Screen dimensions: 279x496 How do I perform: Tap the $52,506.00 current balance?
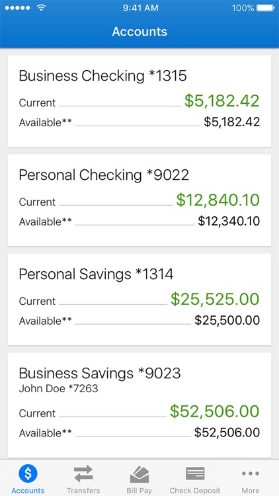click(215, 411)
